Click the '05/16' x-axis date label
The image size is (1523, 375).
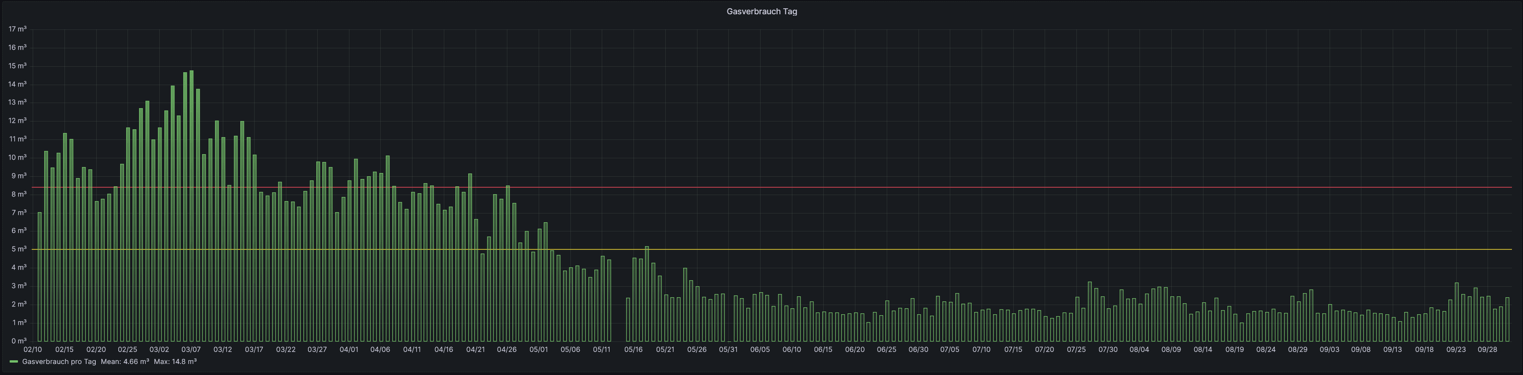[x=633, y=349]
